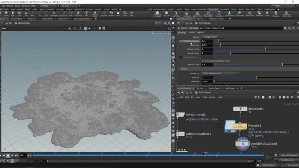Viewport: 299px width, 168px height.
Task: Open the No cam dropdown in viewport
Action: point(165,33)
